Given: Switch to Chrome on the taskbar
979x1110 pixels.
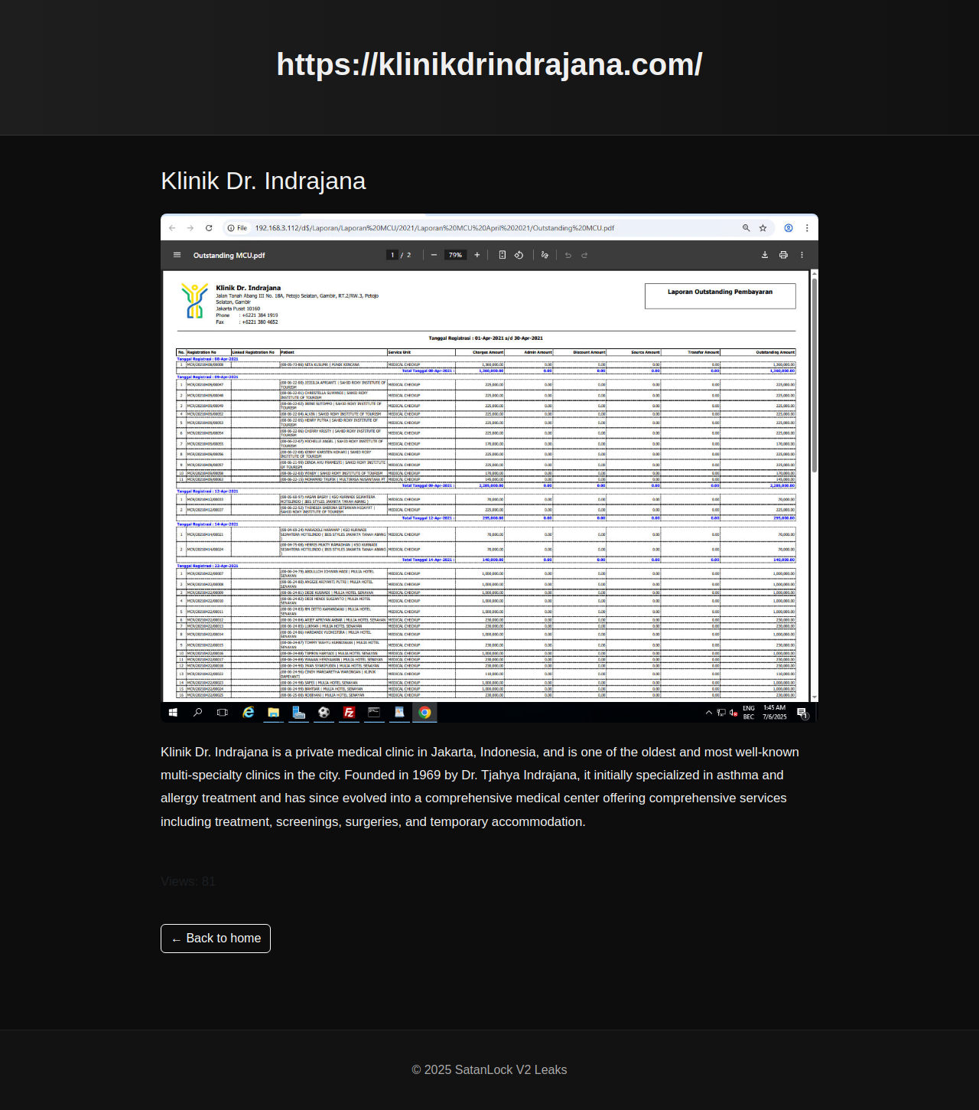Looking at the screenshot, I should tap(424, 713).
